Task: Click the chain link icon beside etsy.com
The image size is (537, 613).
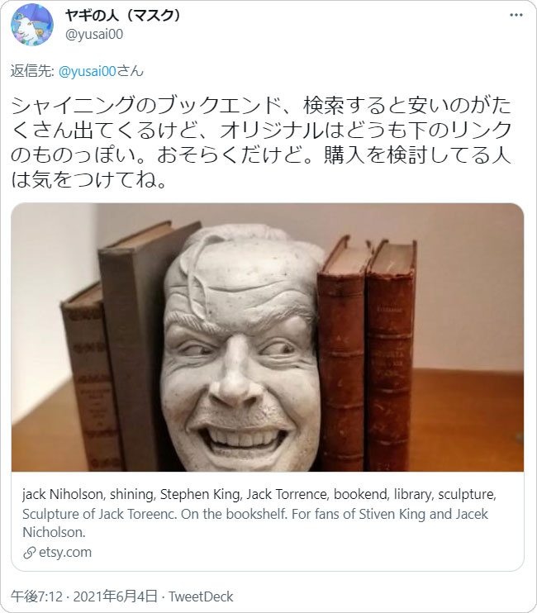Action: tap(29, 553)
